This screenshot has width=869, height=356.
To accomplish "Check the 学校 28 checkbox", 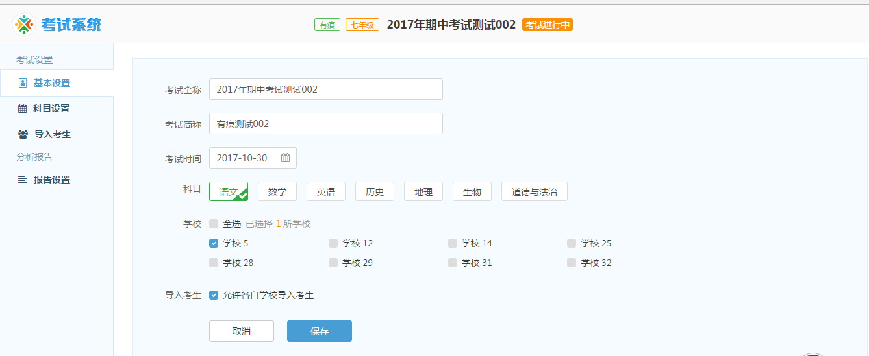I will point(214,263).
